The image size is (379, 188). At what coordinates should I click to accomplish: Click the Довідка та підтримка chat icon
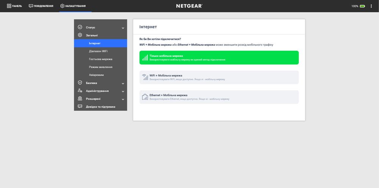80,107
